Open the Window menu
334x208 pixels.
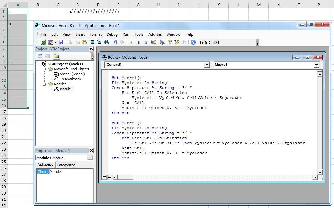[x=173, y=34]
